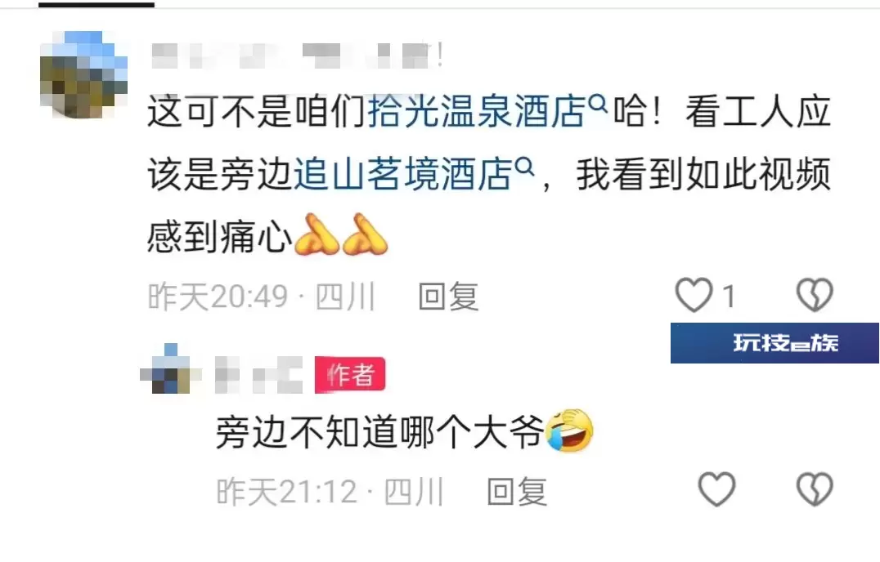
Task: Tap the 昨天20:49 · 四川 timestamp
Action: pyautogui.click(x=262, y=297)
